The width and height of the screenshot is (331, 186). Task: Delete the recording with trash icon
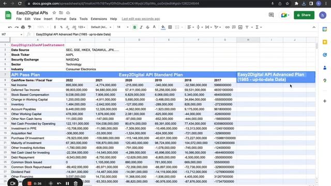76,183
